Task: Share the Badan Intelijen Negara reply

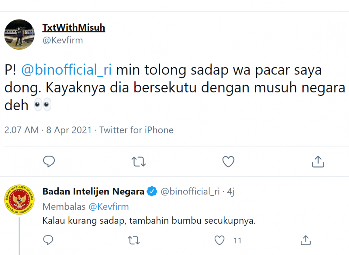Action: tap(306, 240)
